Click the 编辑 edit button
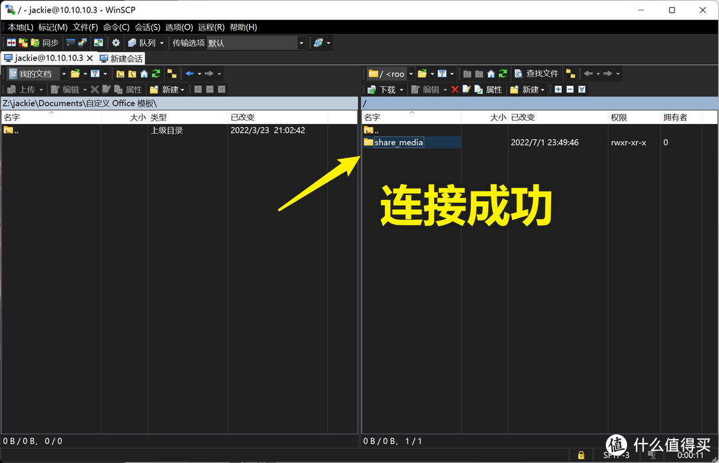This screenshot has height=463, width=719. (429, 89)
